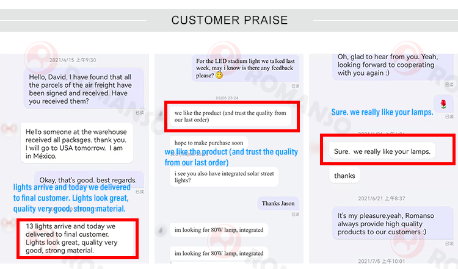Click the smiley emoji in stadium light message
The width and height of the screenshot is (458, 269).
(219, 76)
